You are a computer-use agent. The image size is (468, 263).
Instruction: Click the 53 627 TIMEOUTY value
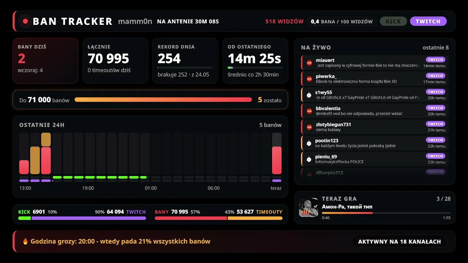click(260, 212)
